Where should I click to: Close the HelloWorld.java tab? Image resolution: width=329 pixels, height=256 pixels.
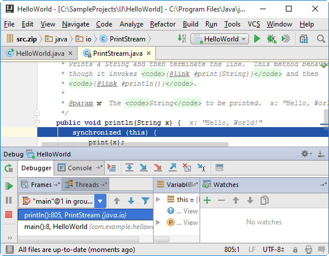(71, 54)
